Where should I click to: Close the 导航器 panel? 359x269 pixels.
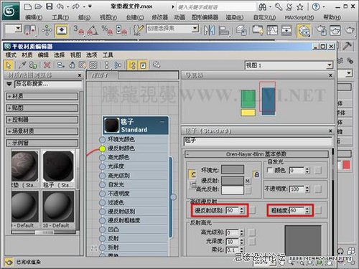pyautogui.click(x=330, y=75)
